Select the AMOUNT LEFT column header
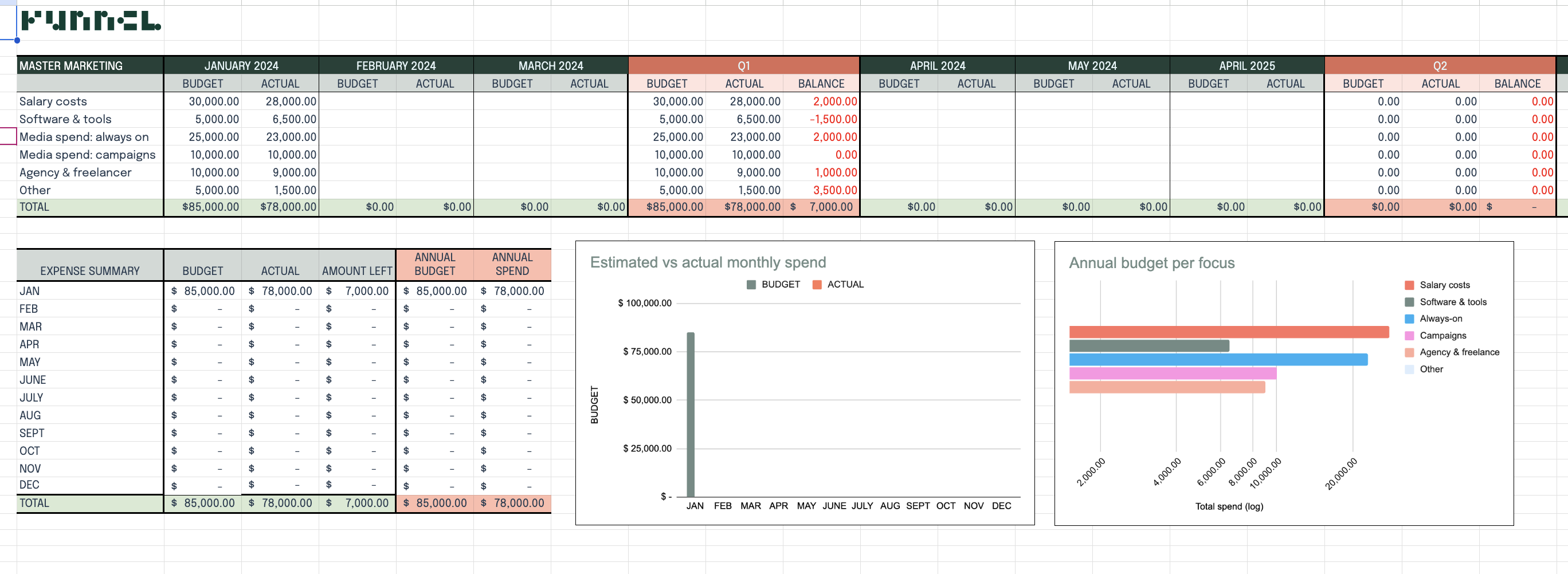Viewport: 1568px width, 574px height. click(x=356, y=271)
